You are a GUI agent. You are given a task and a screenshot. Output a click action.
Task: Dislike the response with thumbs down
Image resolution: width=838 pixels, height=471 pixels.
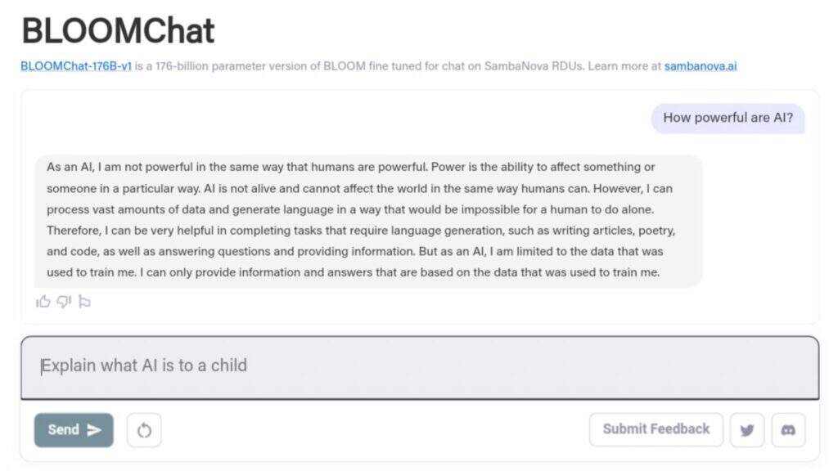[64, 302]
